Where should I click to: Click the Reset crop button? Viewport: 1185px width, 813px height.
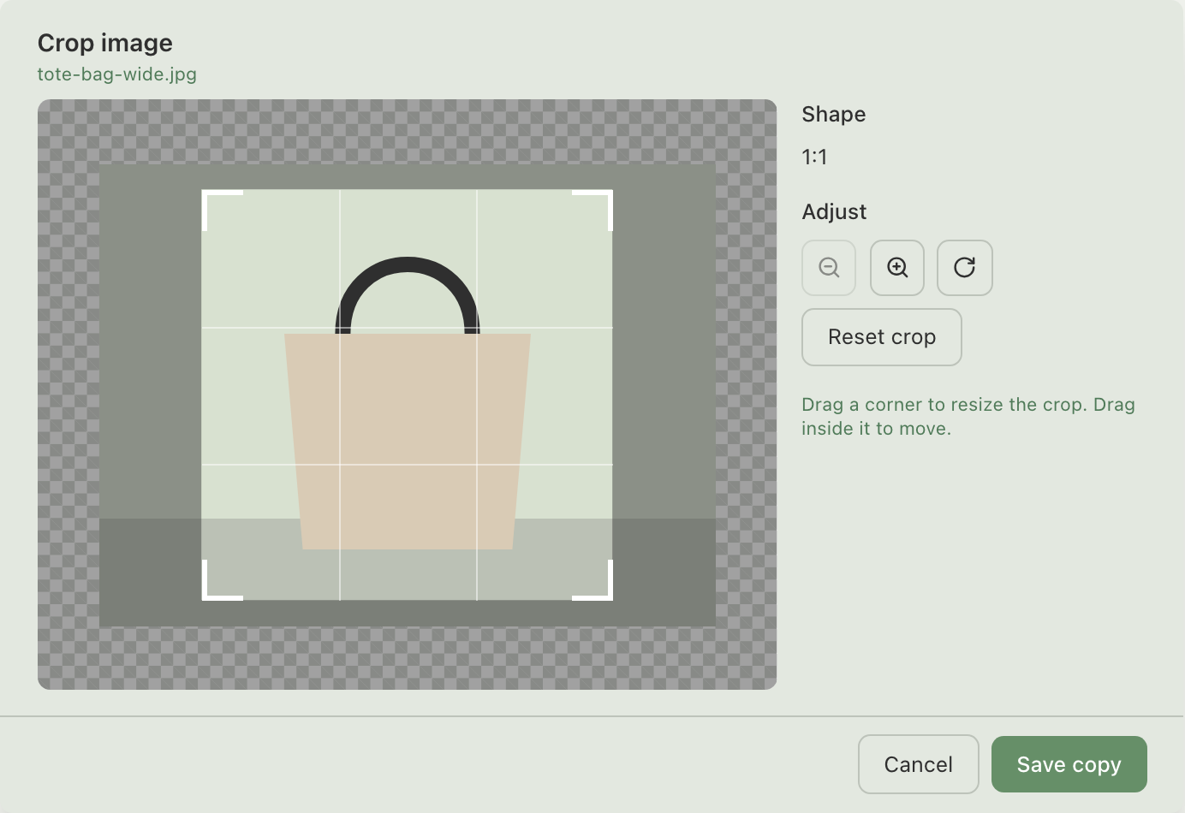pos(882,337)
